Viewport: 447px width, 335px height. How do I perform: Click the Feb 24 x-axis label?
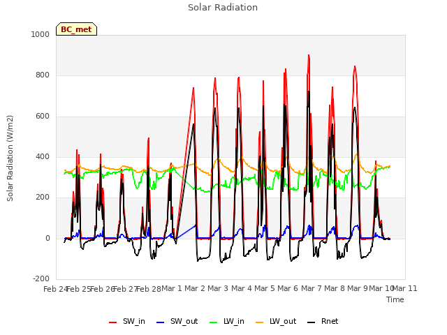(56, 289)
